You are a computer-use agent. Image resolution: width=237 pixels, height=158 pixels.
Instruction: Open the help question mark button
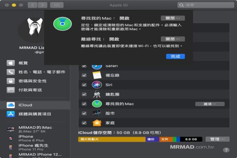[226, 150]
